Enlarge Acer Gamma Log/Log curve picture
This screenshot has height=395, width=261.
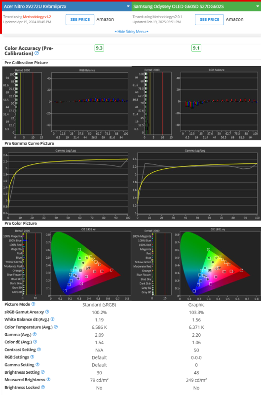(67, 184)
